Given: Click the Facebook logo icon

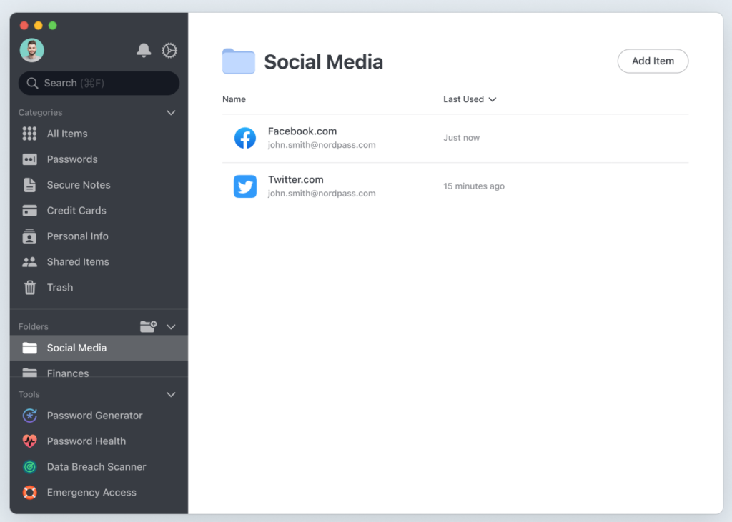Looking at the screenshot, I should 245,138.
